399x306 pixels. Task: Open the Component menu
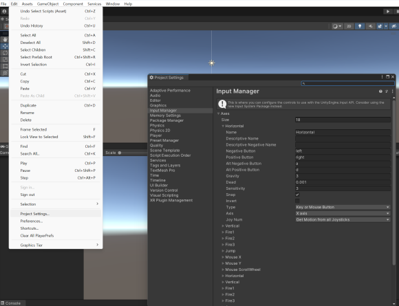click(x=73, y=4)
